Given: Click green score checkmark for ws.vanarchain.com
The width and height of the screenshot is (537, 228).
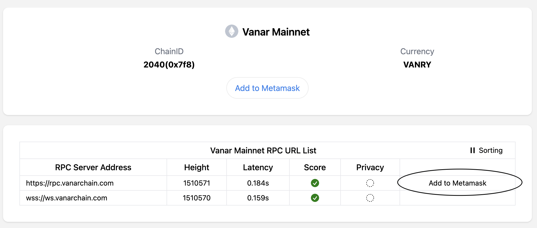Looking at the screenshot, I should point(315,198).
